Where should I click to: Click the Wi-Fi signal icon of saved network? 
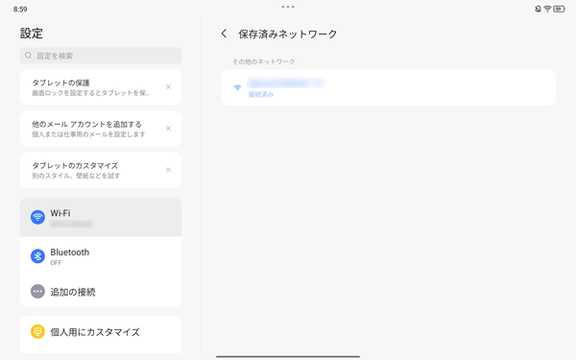[237, 87]
